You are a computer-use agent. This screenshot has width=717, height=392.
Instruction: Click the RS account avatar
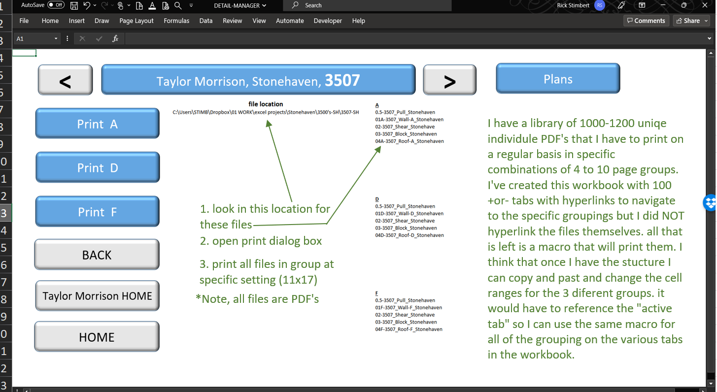(599, 5)
